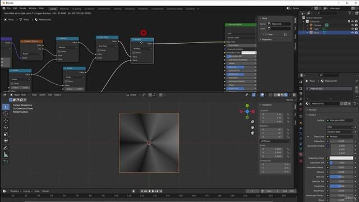
Task: Switch viewport to solid shading sphere
Action: click(x=279, y=95)
